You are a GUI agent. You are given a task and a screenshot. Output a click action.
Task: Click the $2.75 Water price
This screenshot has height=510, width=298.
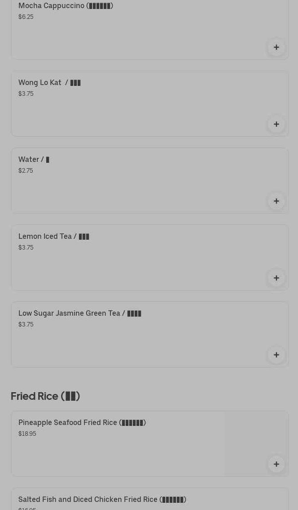click(x=26, y=171)
